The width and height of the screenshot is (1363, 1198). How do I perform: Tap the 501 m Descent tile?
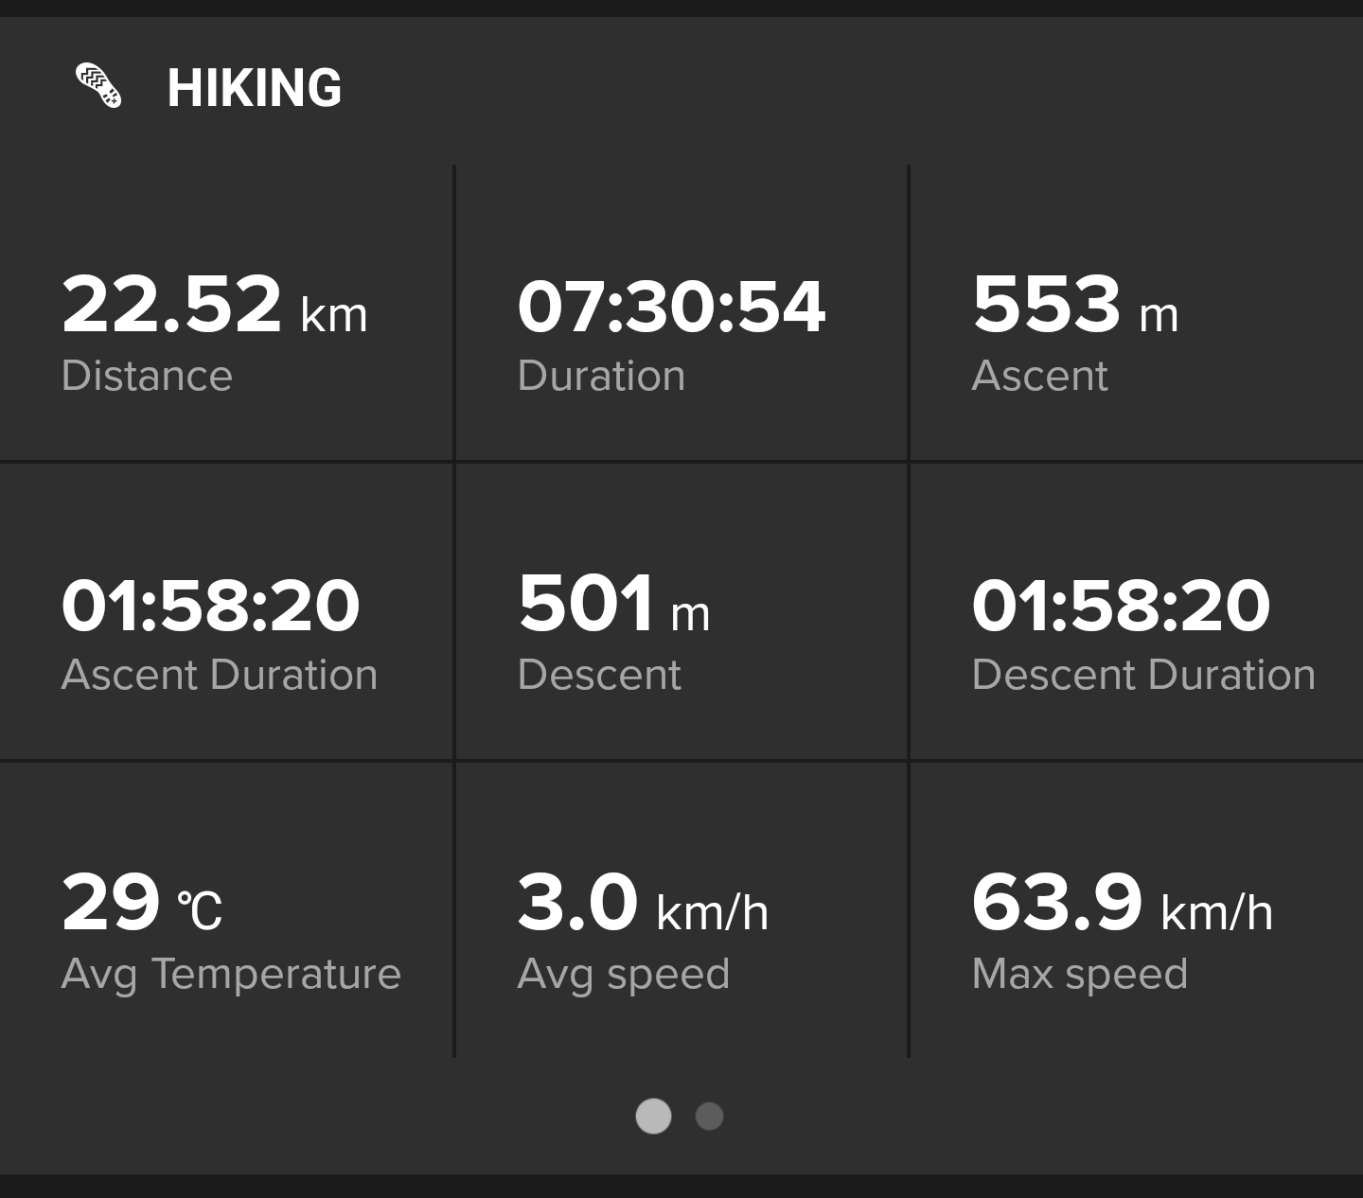(681, 611)
